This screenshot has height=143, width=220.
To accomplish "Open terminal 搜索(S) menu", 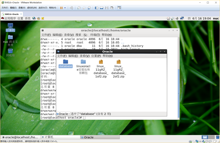I will [81, 35].
